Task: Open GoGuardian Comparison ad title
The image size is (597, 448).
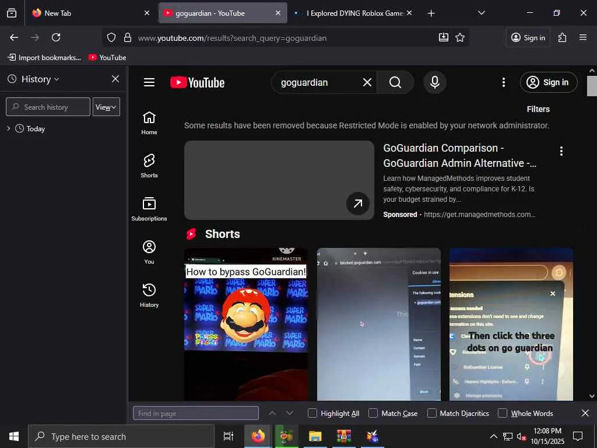Action: 459,155
